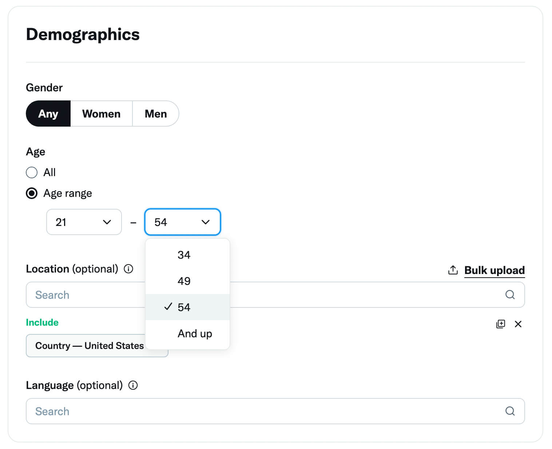
Task: Click the copy locations icon
Action: coord(501,324)
